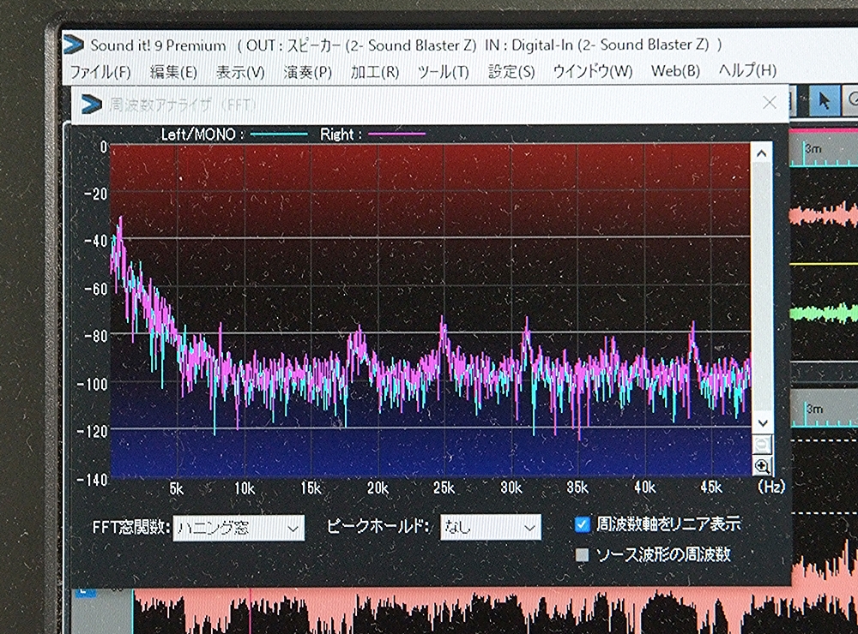Expand the ピークホールド dropdown set to なし
The height and width of the screenshot is (634, 858).
click(490, 527)
